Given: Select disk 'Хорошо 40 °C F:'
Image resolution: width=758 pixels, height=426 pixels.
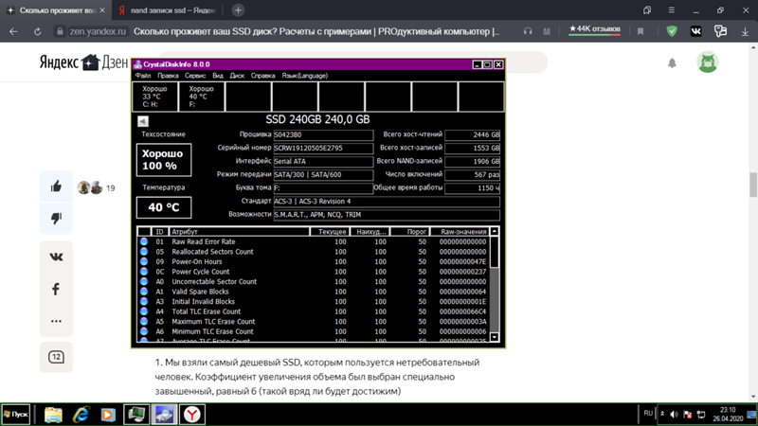Looking at the screenshot, I should coord(202,97).
